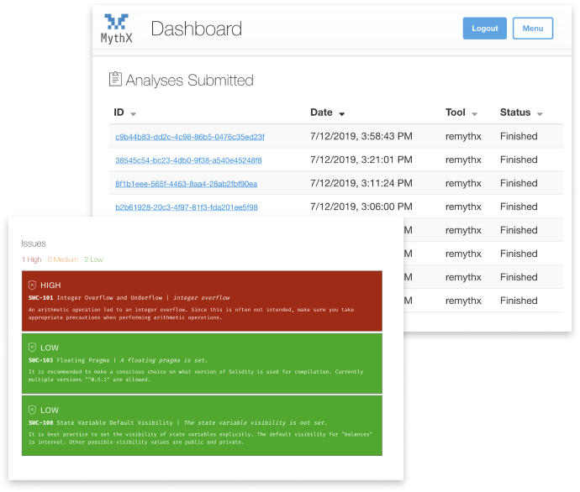Viewport: 580px width, 492px height.
Task: Click the Logout button
Action: [484, 29]
